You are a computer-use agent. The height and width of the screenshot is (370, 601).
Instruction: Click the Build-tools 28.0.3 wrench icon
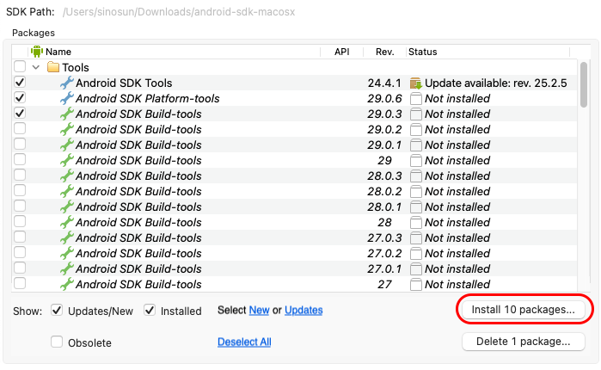coord(67,176)
